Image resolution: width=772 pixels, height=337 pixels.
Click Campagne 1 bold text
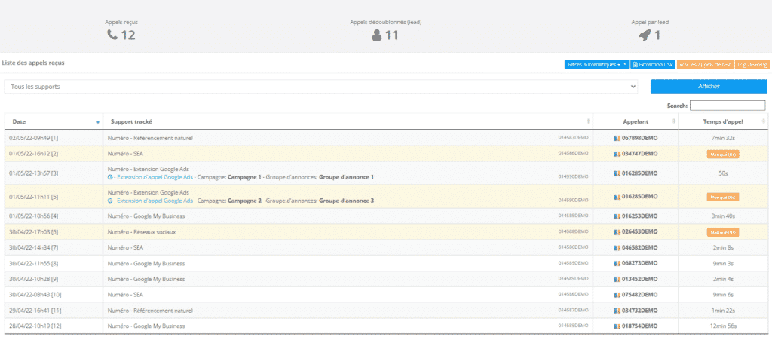245,177
